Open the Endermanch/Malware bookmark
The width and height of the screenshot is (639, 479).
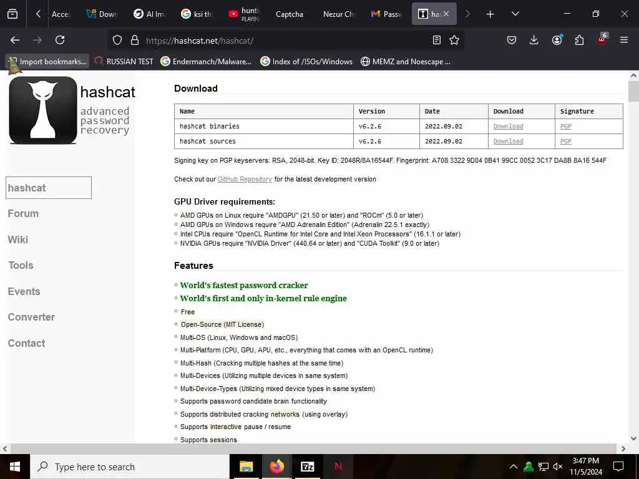[x=206, y=62]
